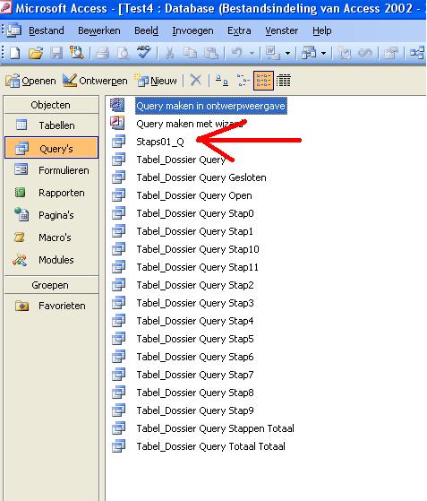This screenshot has height=501, width=427.
Task: Switch to large icons view
Action: tap(222, 81)
